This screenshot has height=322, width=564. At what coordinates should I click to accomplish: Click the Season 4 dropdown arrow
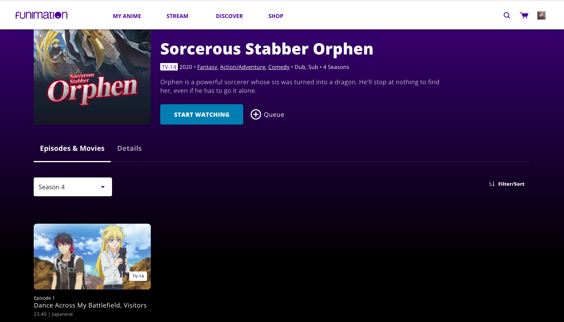[x=103, y=187]
